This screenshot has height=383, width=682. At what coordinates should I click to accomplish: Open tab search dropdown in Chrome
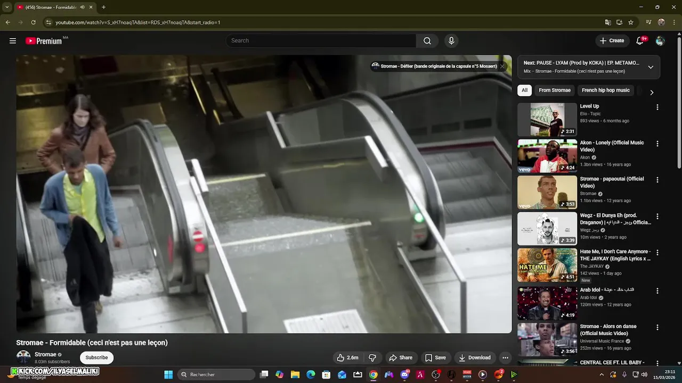tap(7, 7)
